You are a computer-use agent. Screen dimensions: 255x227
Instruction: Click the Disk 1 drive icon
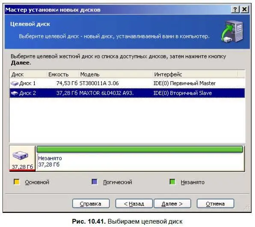tap(15, 83)
